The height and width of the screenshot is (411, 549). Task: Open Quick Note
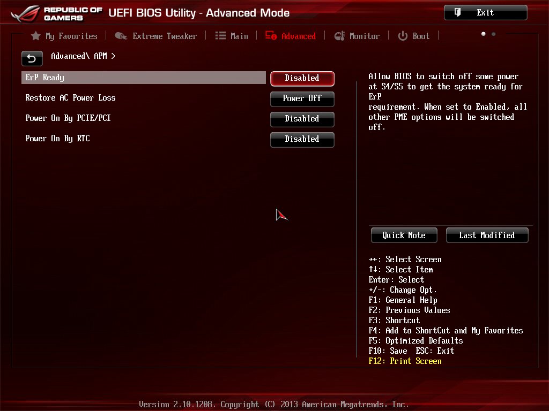[404, 235]
